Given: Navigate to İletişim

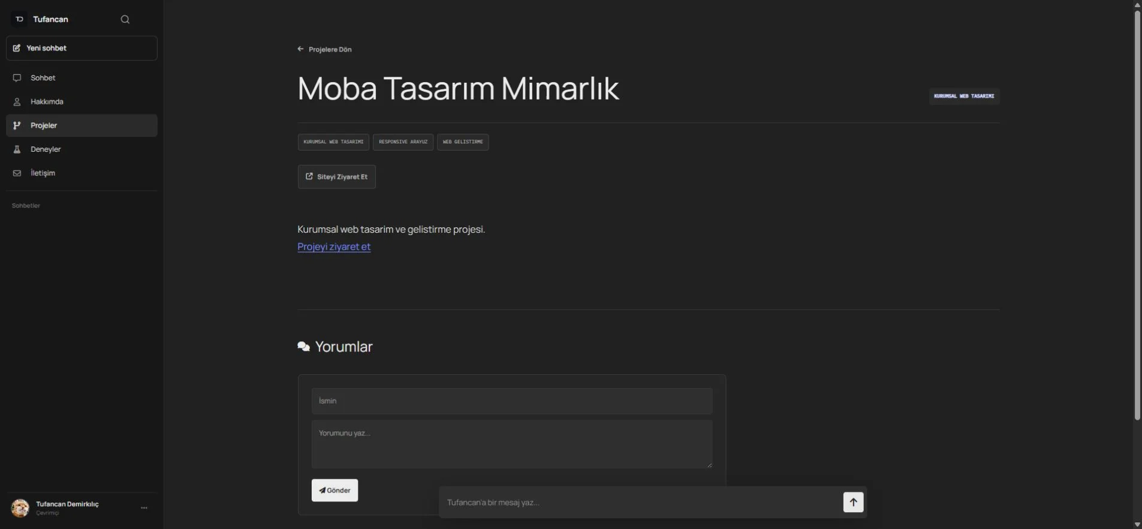Looking at the screenshot, I should coord(82,173).
